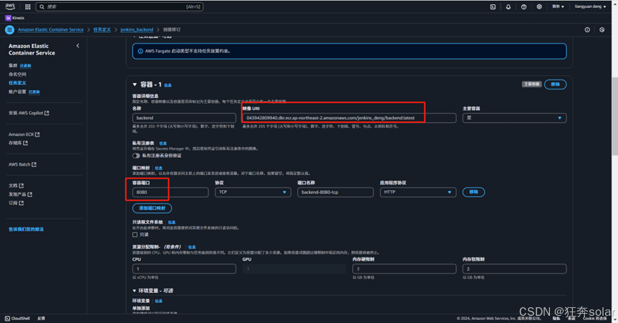618x323 pixels.
Task: Open 存储库 link in sidebar
Action: (18, 143)
